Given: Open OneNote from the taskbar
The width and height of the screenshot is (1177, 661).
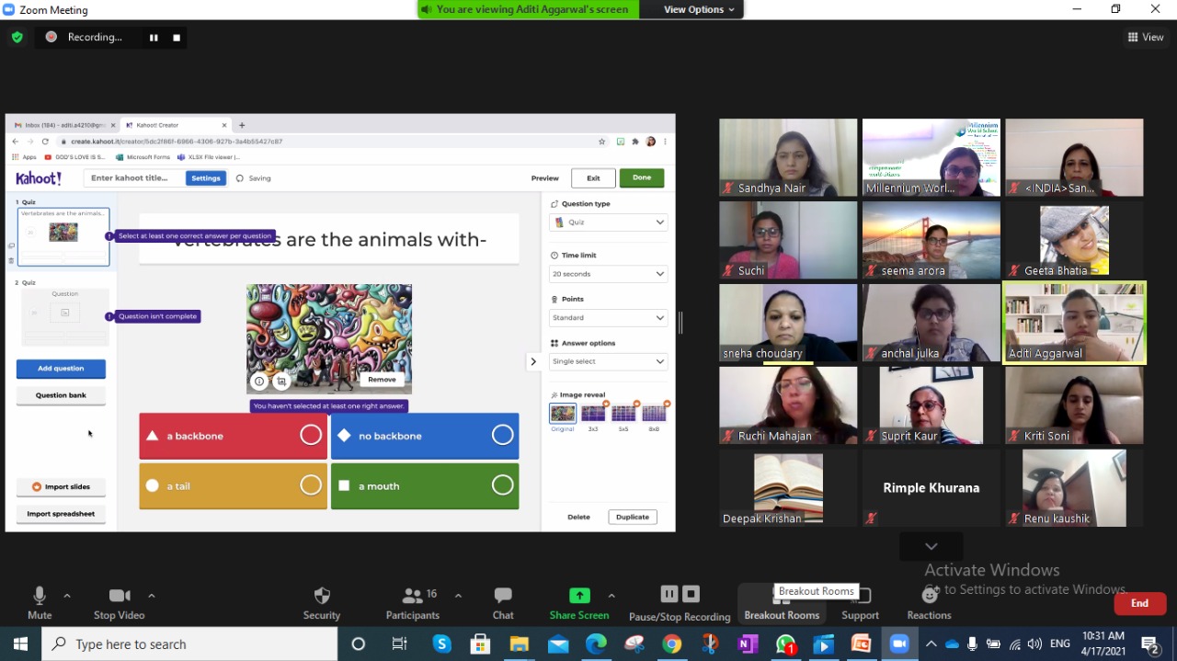Looking at the screenshot, I should tap(748, 644).
